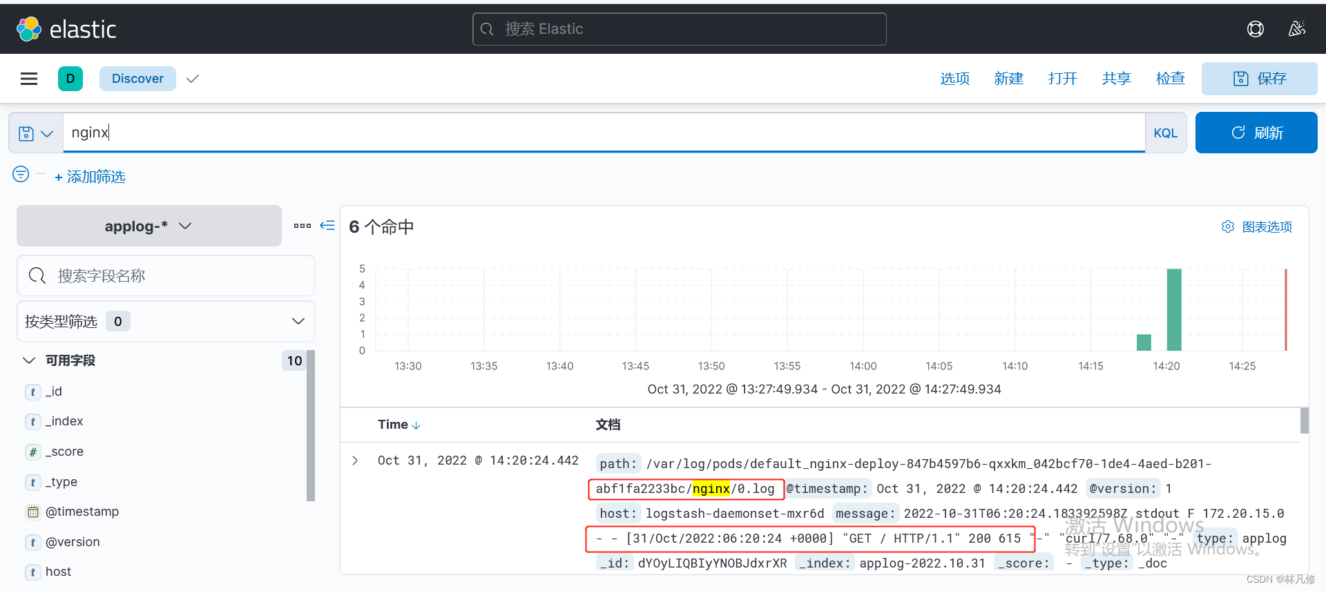Click the documents table scrollbar
The width and height of the screenshot is (1326, 591).
pos(1305,420)
